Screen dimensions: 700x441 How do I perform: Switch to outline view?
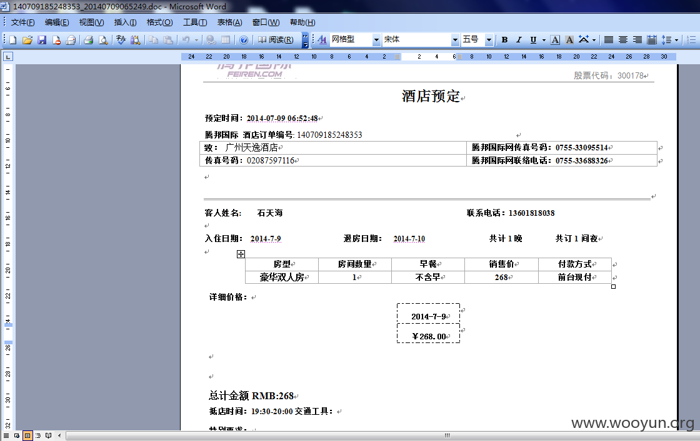(x=38, y=435)
